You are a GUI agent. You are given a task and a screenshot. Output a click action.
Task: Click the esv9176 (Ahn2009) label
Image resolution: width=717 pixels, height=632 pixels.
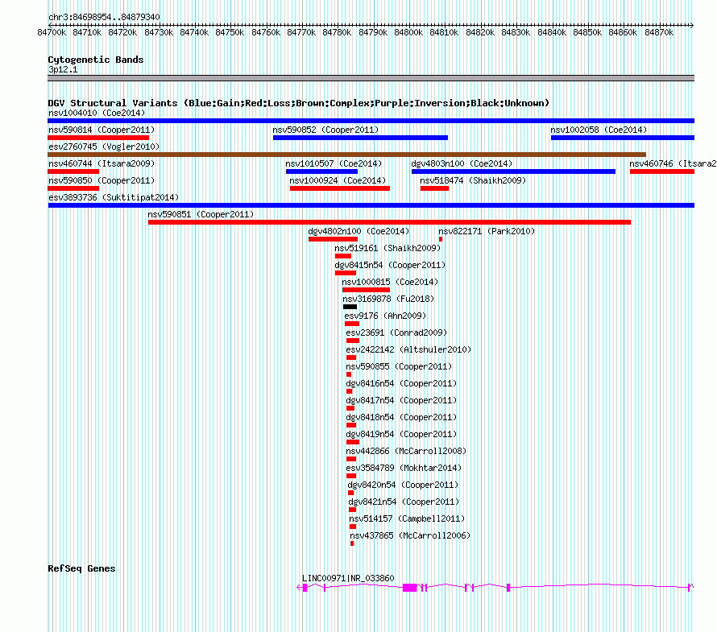click(385, 316)
